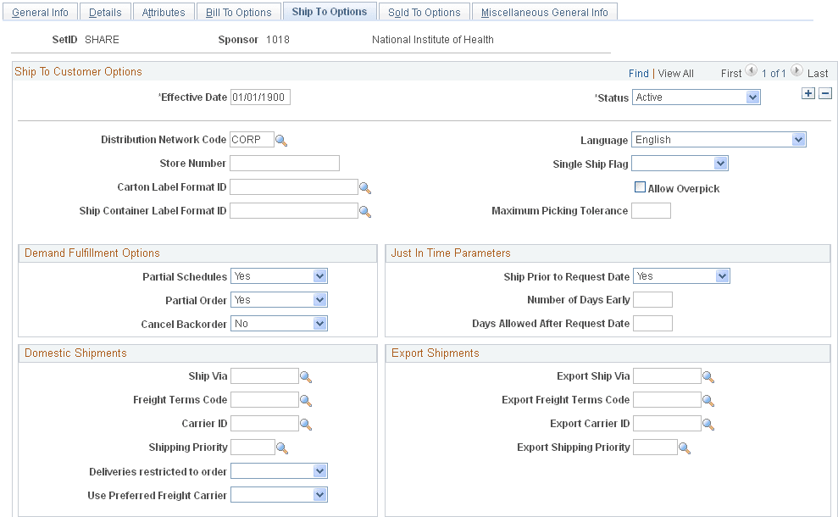Open the Carrier ID lookup prompt
This screenshot has width=838, height=517.
click(x=306, y=423)
